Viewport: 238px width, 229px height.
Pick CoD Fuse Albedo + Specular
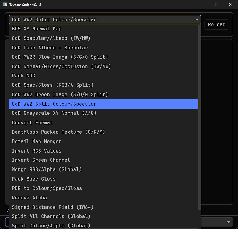click(x=103, y=48)
